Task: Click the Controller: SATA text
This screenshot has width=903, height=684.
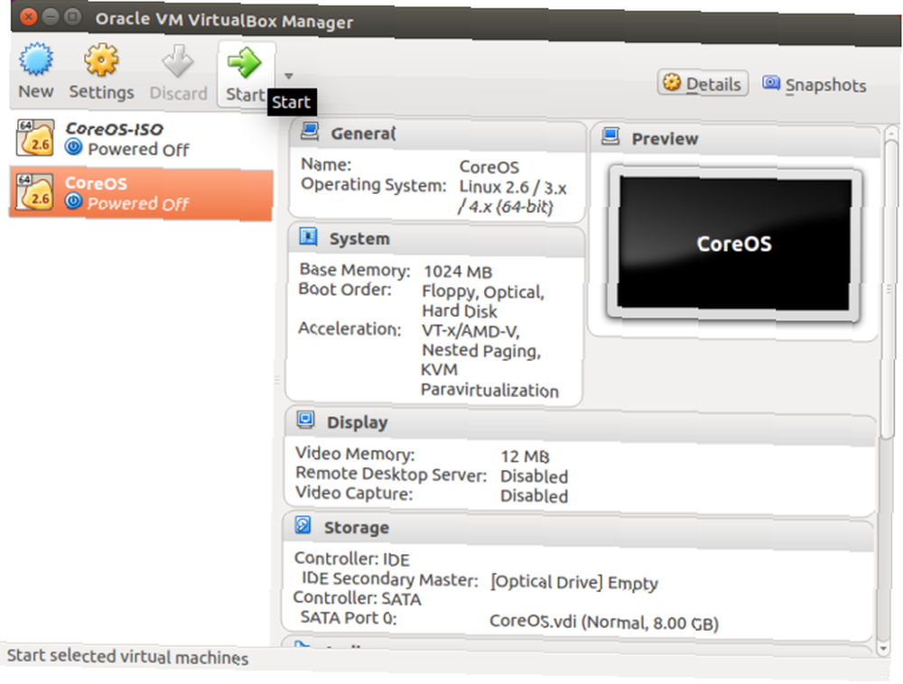Action: pyautogui.click(x=357, y=599)
